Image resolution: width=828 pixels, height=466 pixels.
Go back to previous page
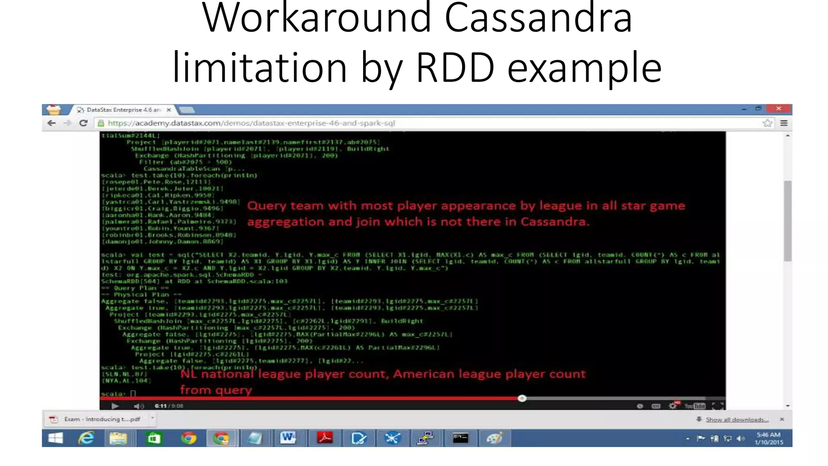click(x=51, y=123)
